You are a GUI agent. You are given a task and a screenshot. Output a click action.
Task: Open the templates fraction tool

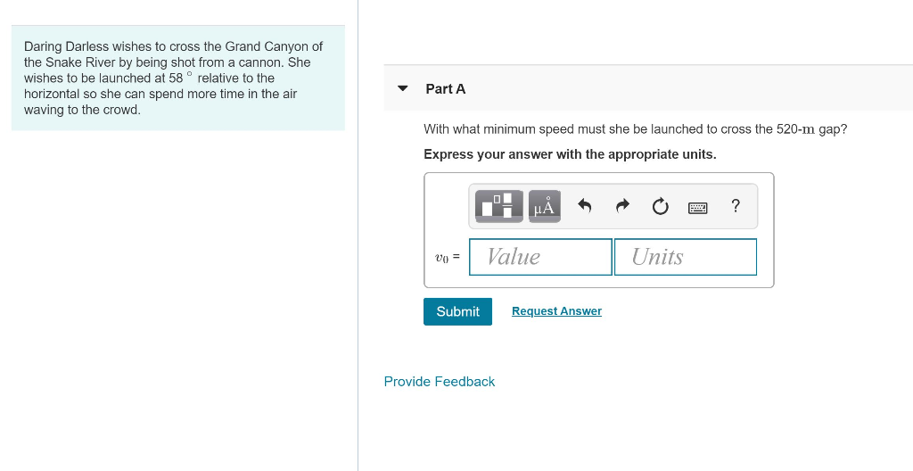499,206
